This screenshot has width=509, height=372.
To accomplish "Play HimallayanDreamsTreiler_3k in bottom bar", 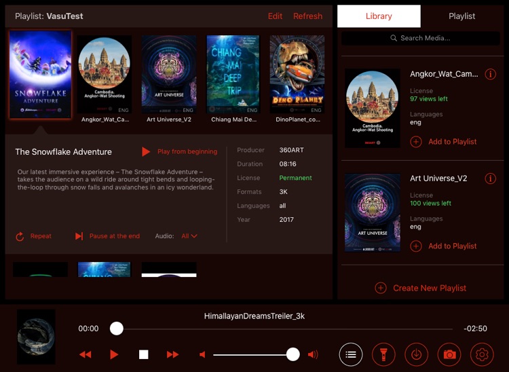I will coord(114,354).
